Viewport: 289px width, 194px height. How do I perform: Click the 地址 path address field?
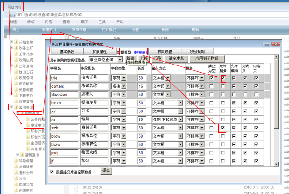tap(151, 15)
